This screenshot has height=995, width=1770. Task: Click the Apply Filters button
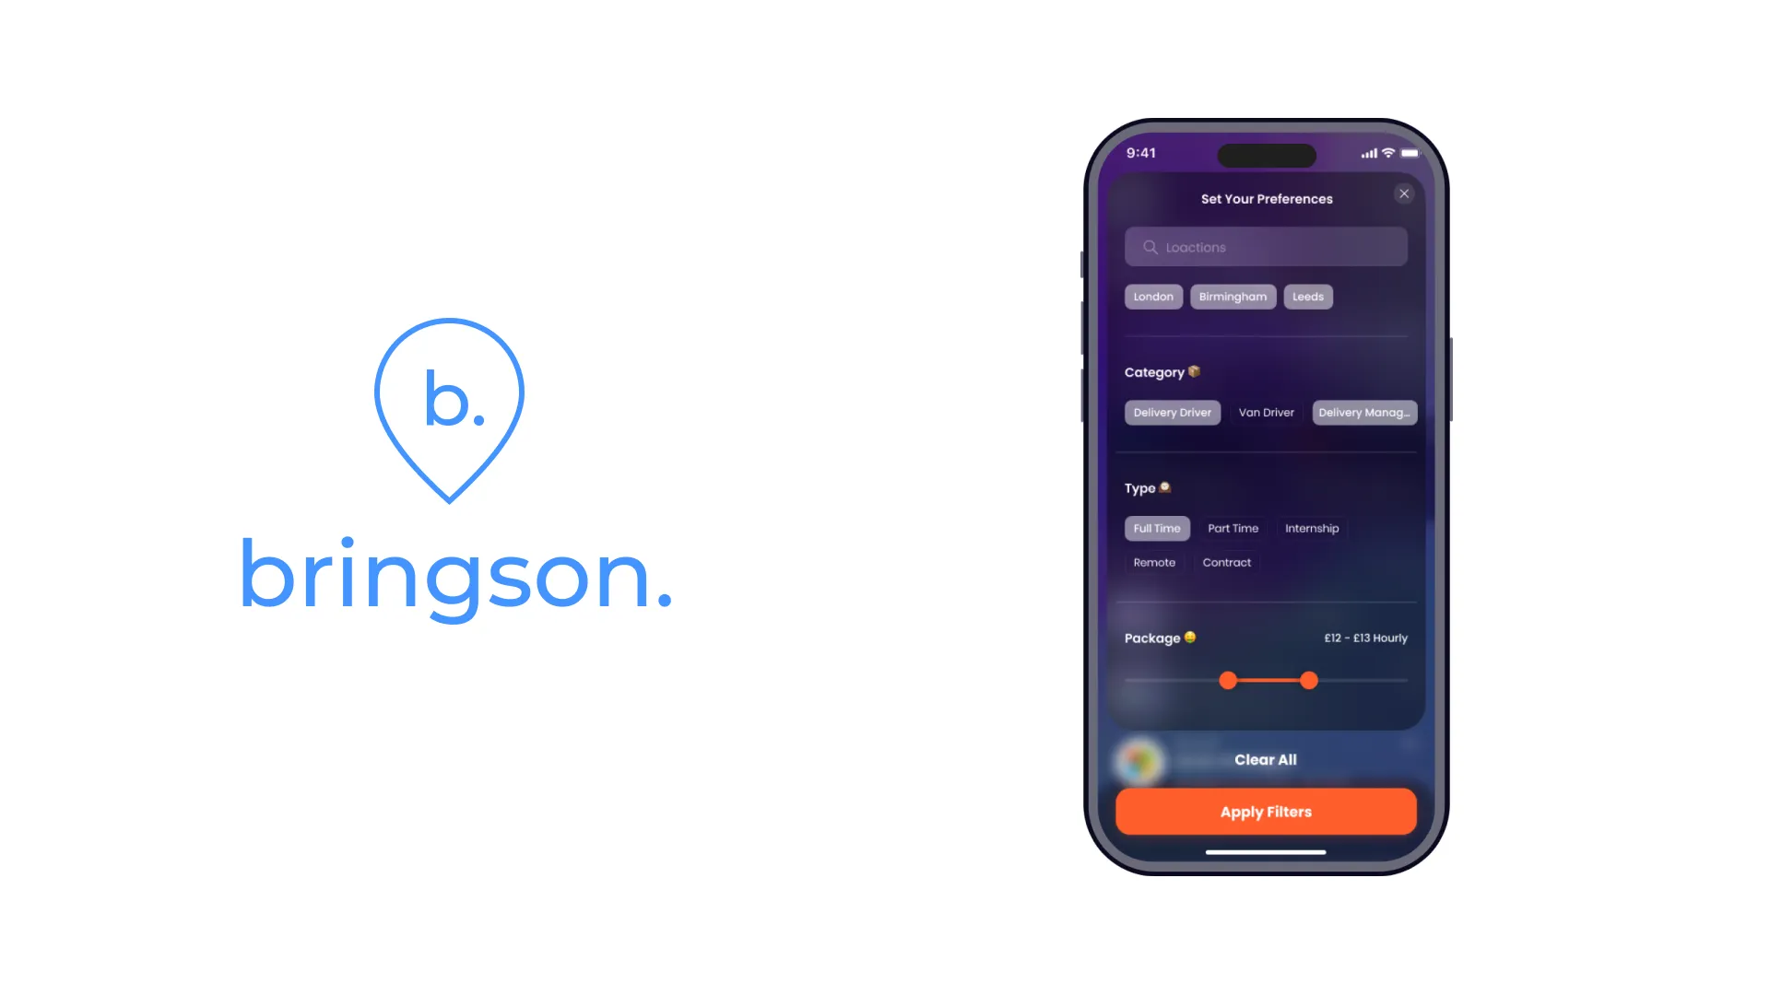[x=1266, y=812]
